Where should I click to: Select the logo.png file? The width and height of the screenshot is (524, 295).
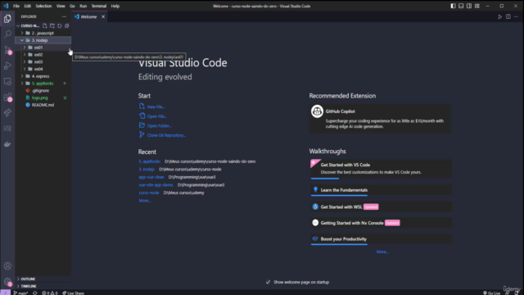[43, 98]
